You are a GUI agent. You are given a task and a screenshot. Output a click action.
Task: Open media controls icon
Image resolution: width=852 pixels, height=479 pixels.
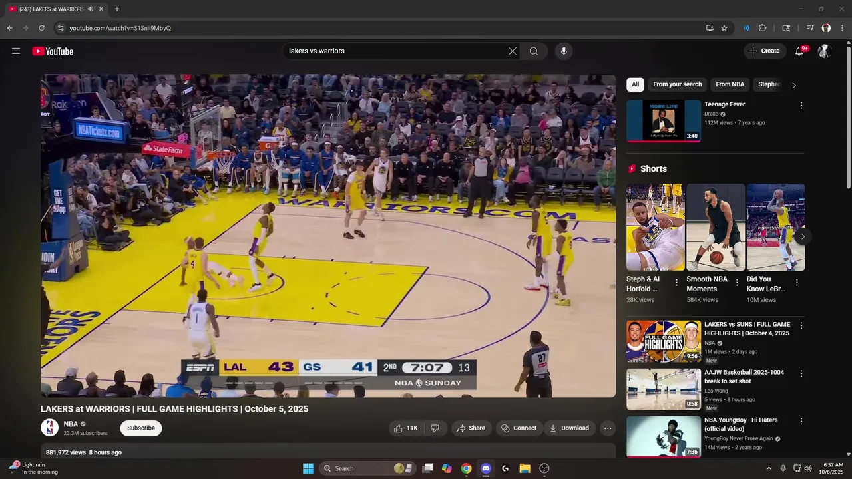pos(810,28)
